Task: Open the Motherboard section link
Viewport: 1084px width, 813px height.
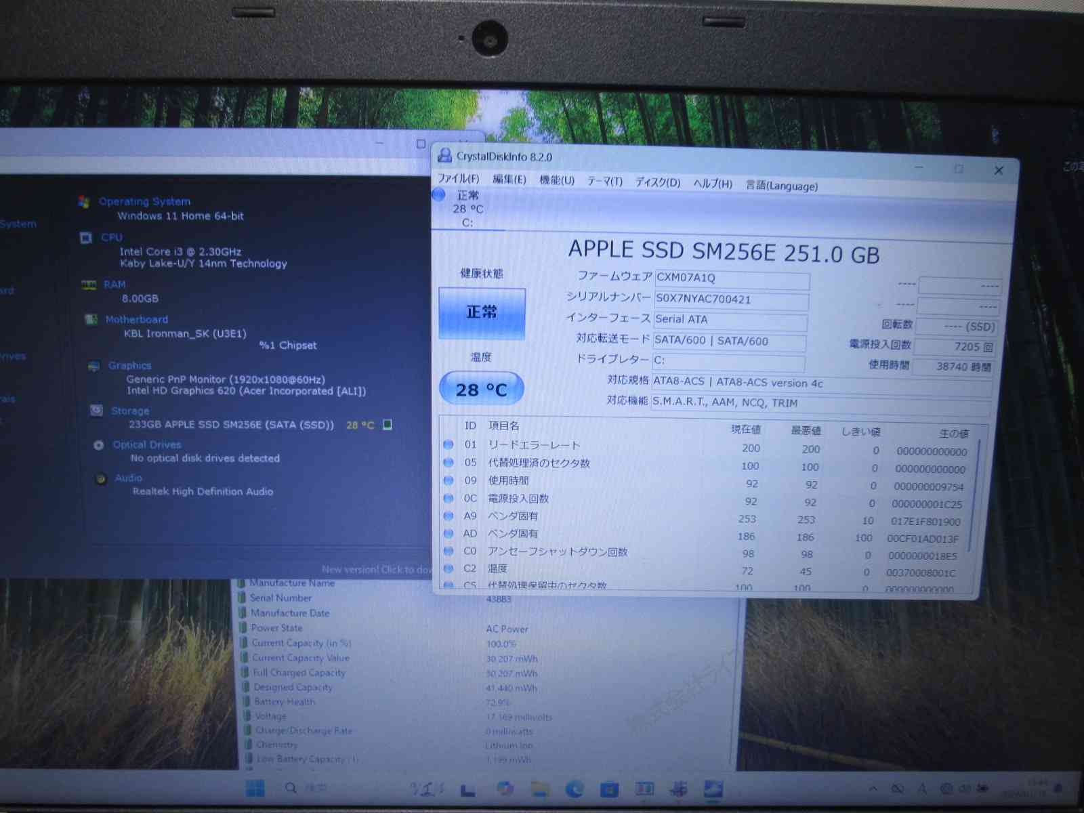Action: coord(136,319)
